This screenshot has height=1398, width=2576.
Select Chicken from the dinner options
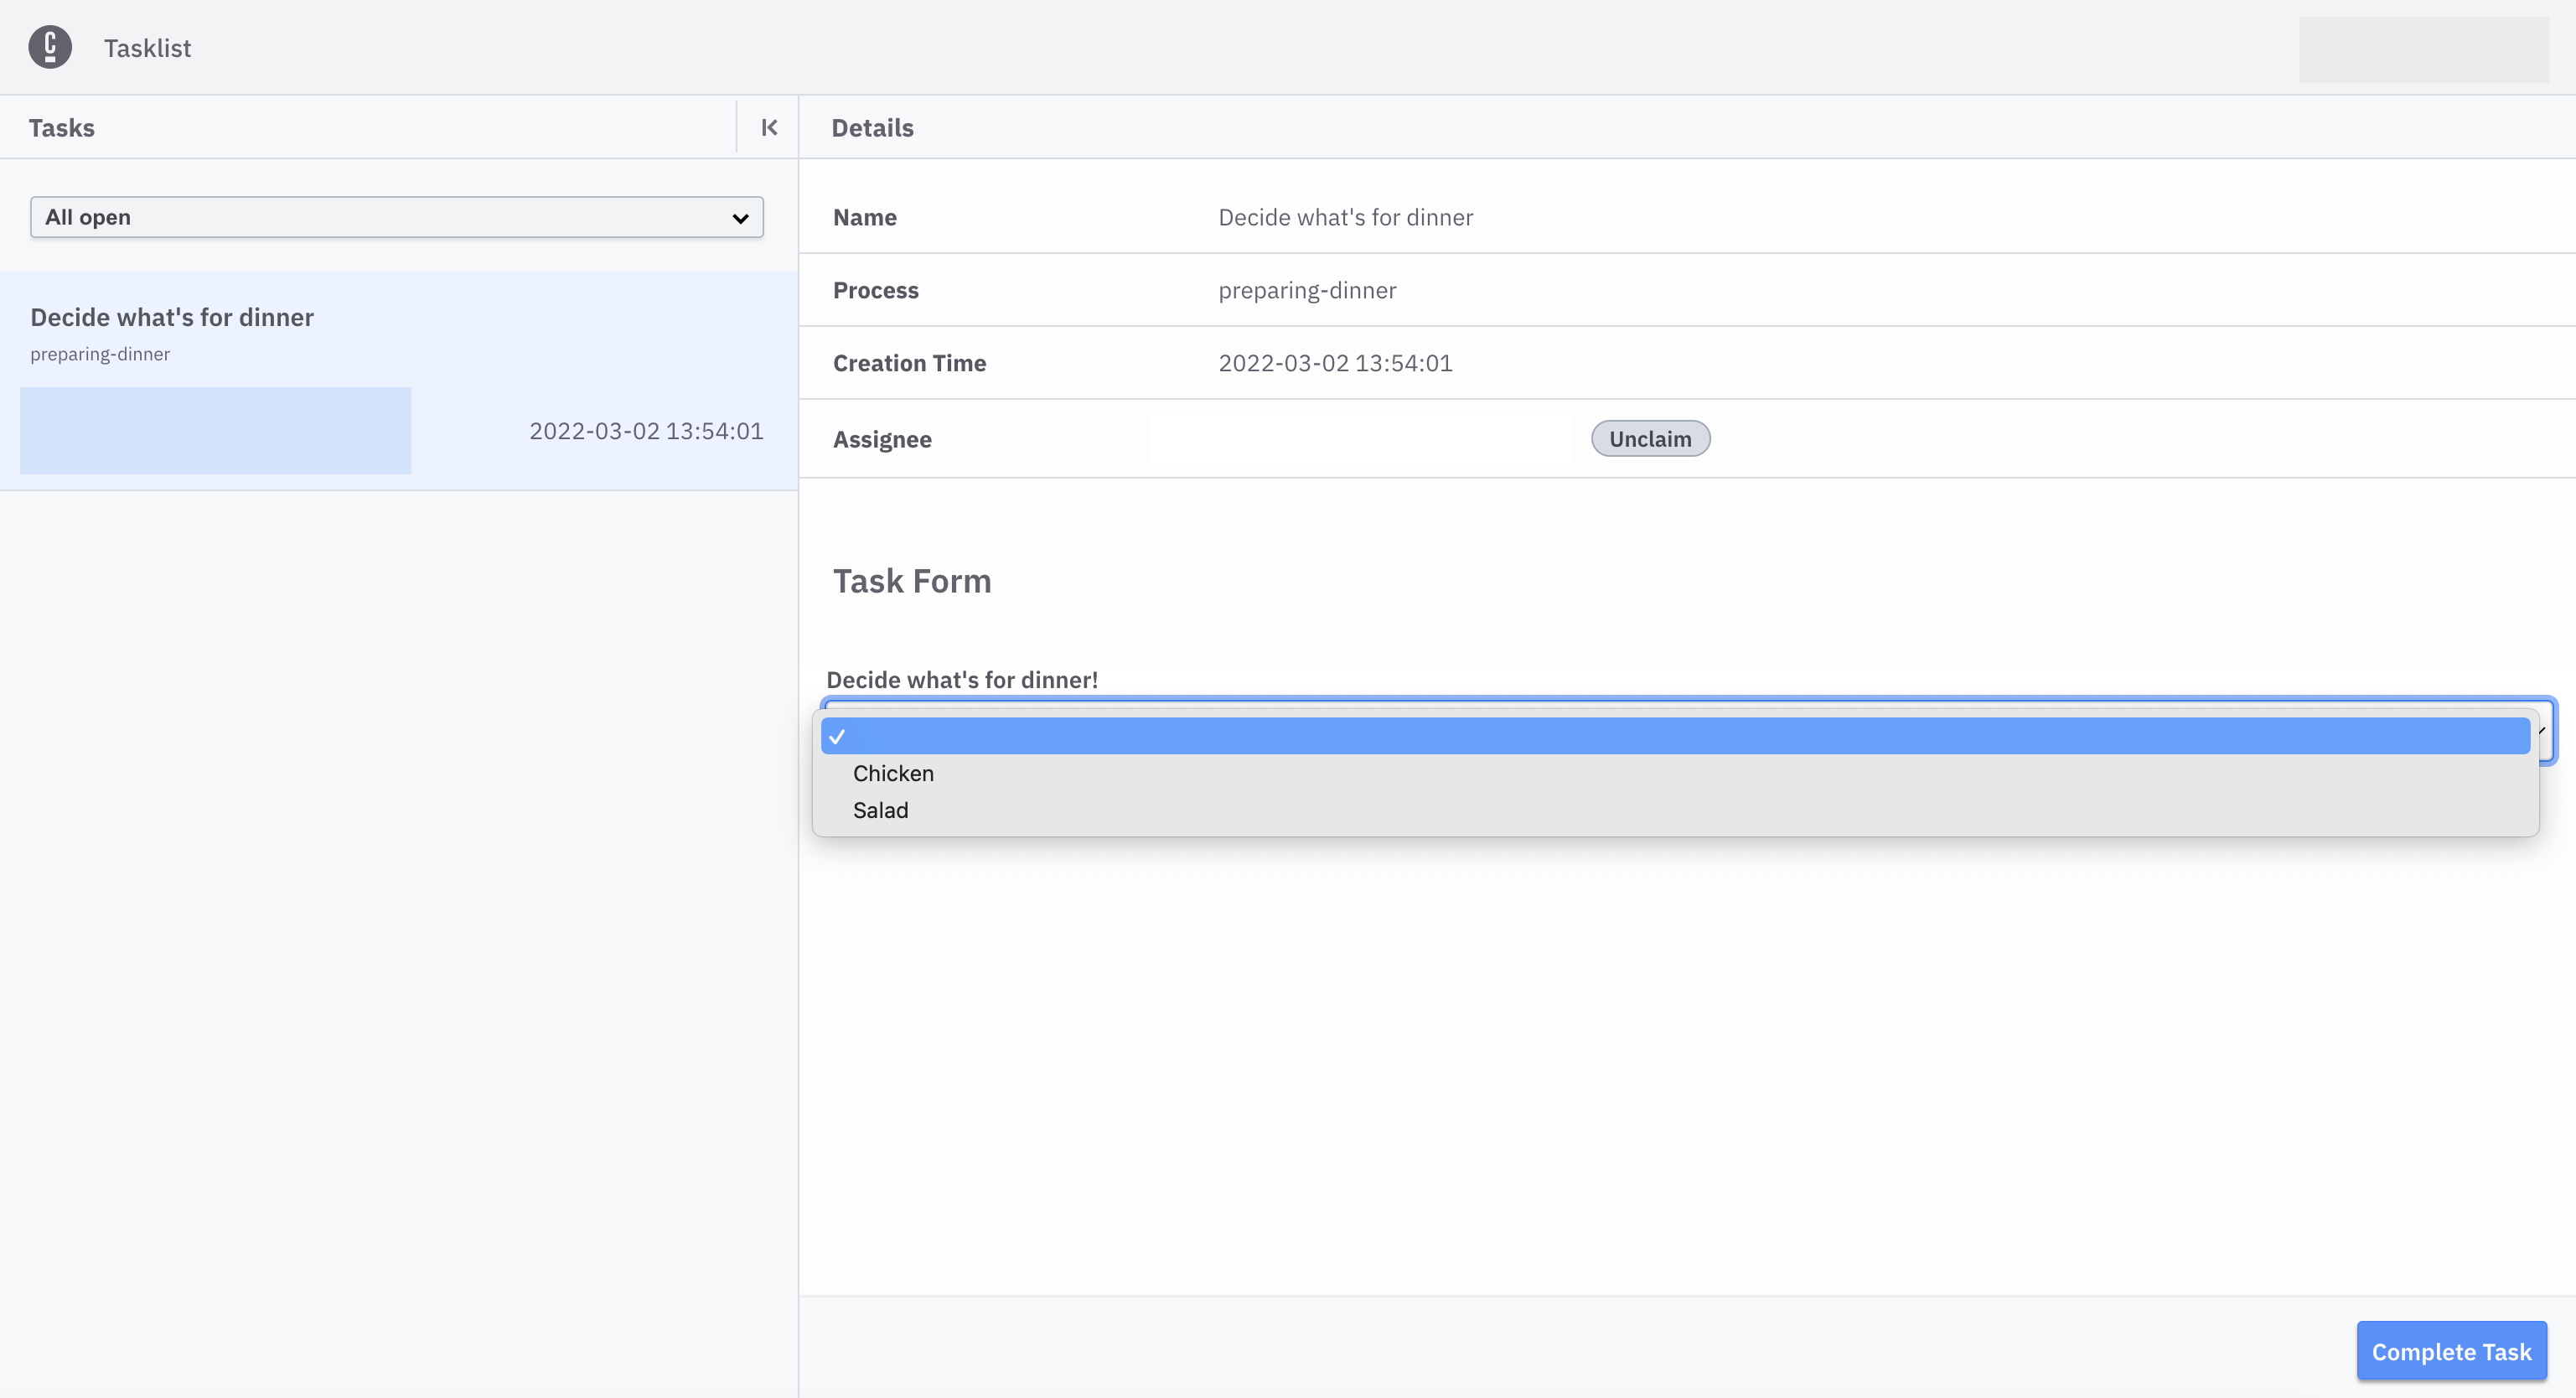[x=893, y=772]
